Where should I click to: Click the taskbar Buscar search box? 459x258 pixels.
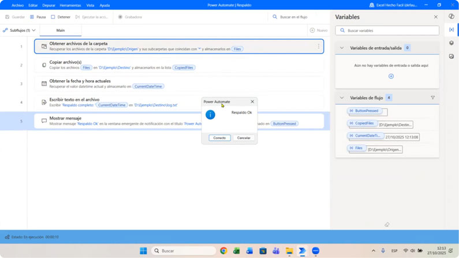[184, 250]
